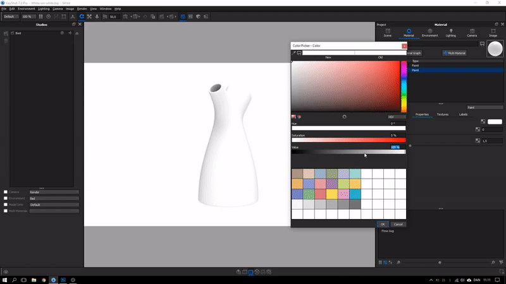506x284 pixels.
Task: Click the refresh arrow icon in toolbar
Action: click(x=82, y=16)
